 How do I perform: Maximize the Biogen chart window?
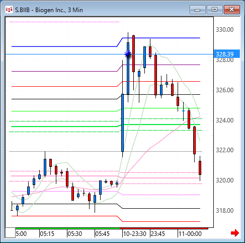pos(214,10)
